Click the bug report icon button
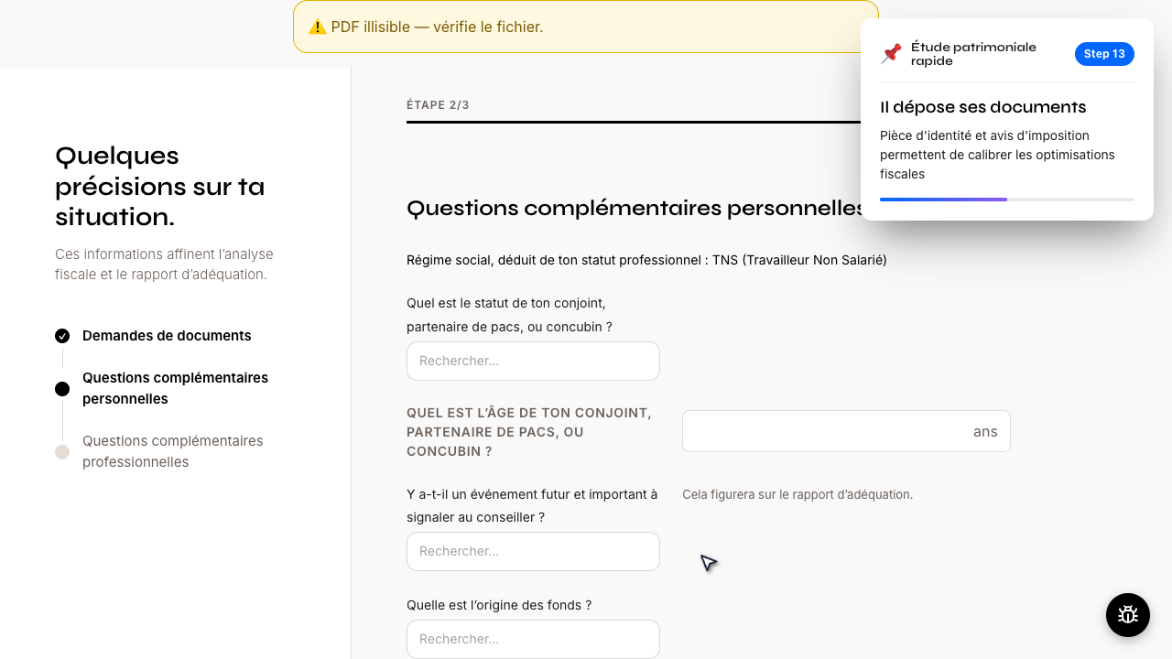 pos(1128,615)
